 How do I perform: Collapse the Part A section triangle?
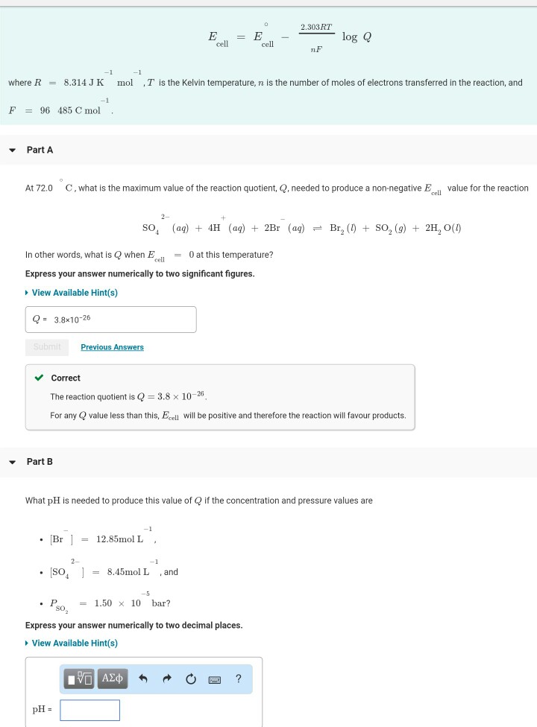click(12, 149)
